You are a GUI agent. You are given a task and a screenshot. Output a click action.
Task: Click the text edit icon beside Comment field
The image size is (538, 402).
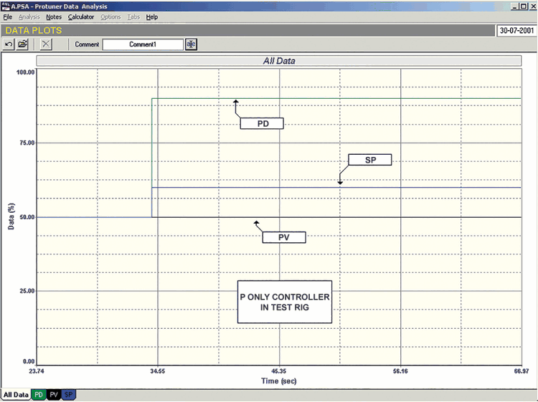(191, 44)
